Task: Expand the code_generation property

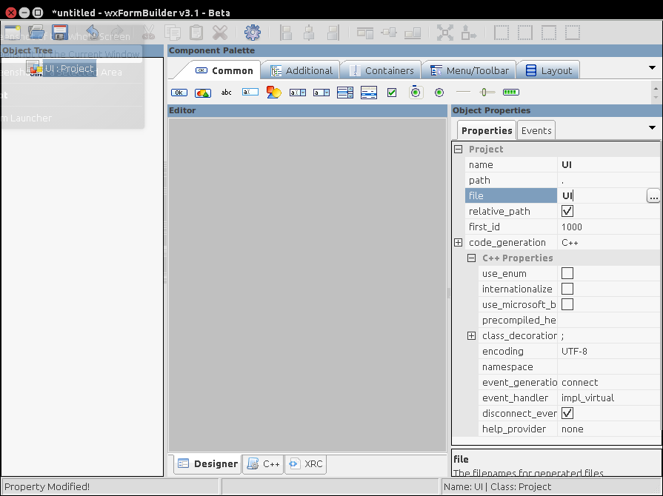Action: coord(458,243)
